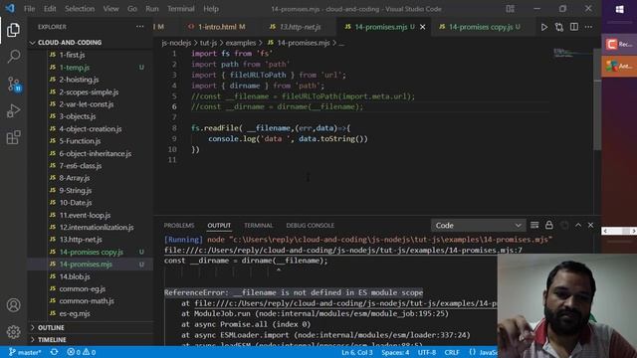Open 2-hoisting.js in the explorer
The width and height of the screenshot is (637, 358).
(79, 80)
